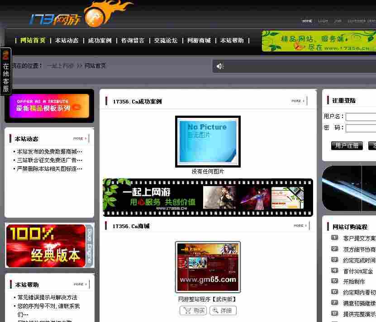Open the 网游商城 section
Image resolution: width=376 pixels, height=322 pixels.
[x=198, y=40]
